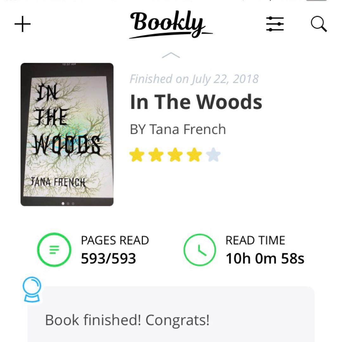The height and width of the screenshot is (342, 342).
Task: Tap the Finished on July 22, 2018 date
Action: coord(194,79)
